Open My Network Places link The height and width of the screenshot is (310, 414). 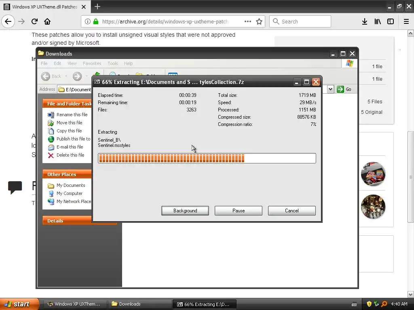[70, 201]
